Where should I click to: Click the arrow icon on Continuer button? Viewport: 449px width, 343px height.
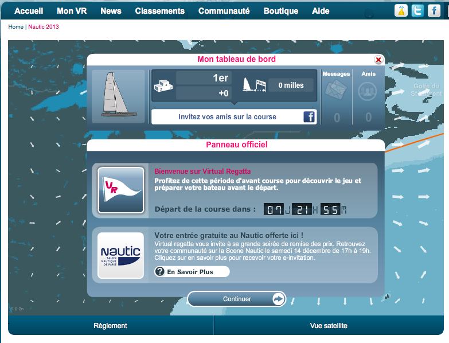[278, 299]
